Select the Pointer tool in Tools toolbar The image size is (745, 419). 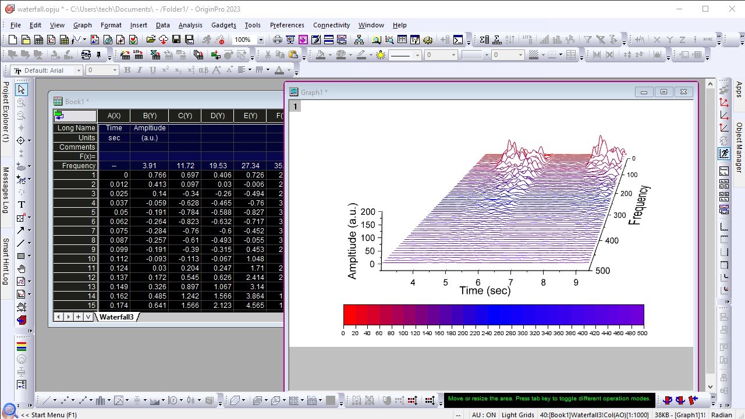(x=21, y=89)
